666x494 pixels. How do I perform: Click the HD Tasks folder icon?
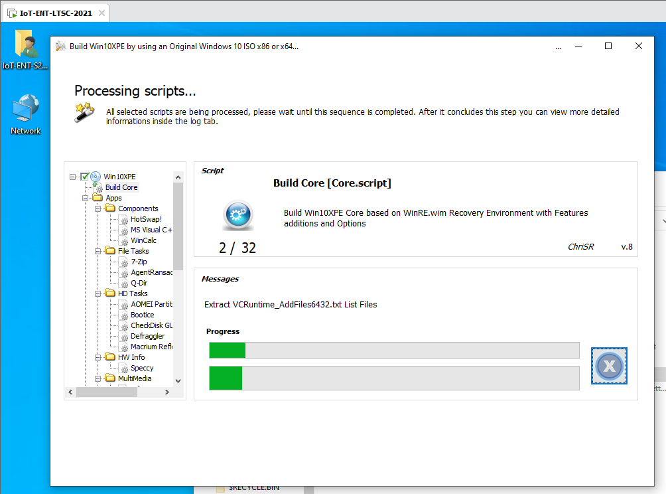tap(110, 293)
